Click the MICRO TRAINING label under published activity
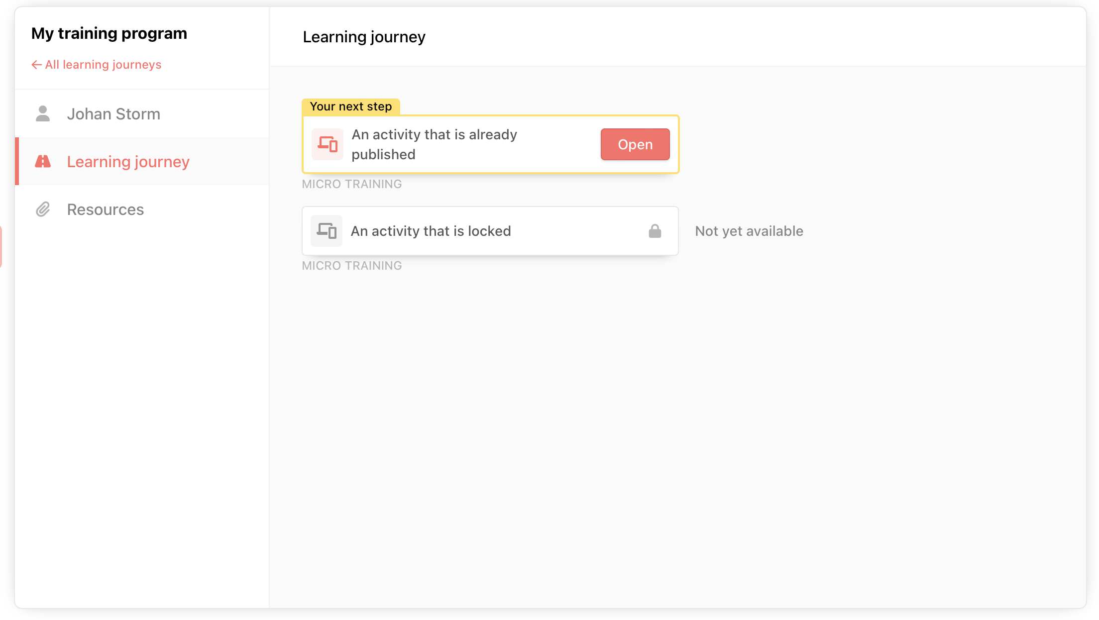 [x=352, y=184]
